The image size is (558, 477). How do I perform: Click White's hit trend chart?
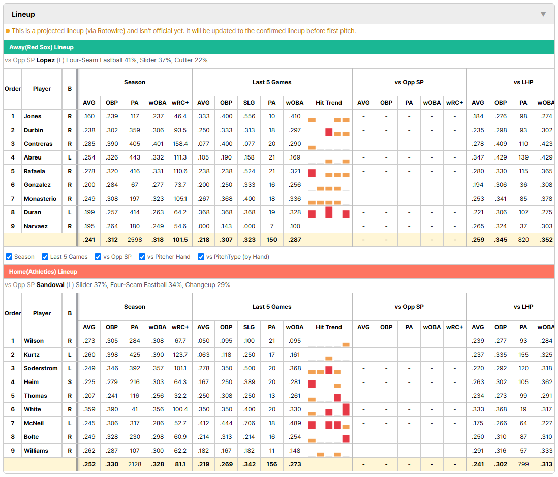point(329,409)
